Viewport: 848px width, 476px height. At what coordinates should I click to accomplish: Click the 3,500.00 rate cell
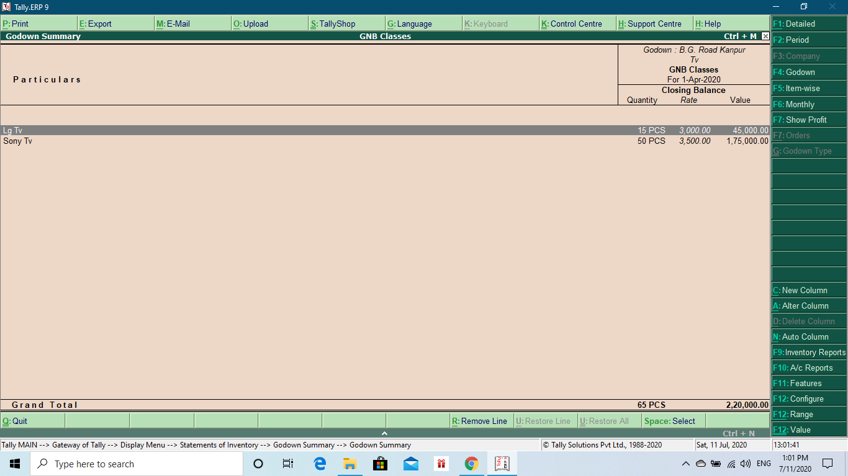click(x=695, y=141)
